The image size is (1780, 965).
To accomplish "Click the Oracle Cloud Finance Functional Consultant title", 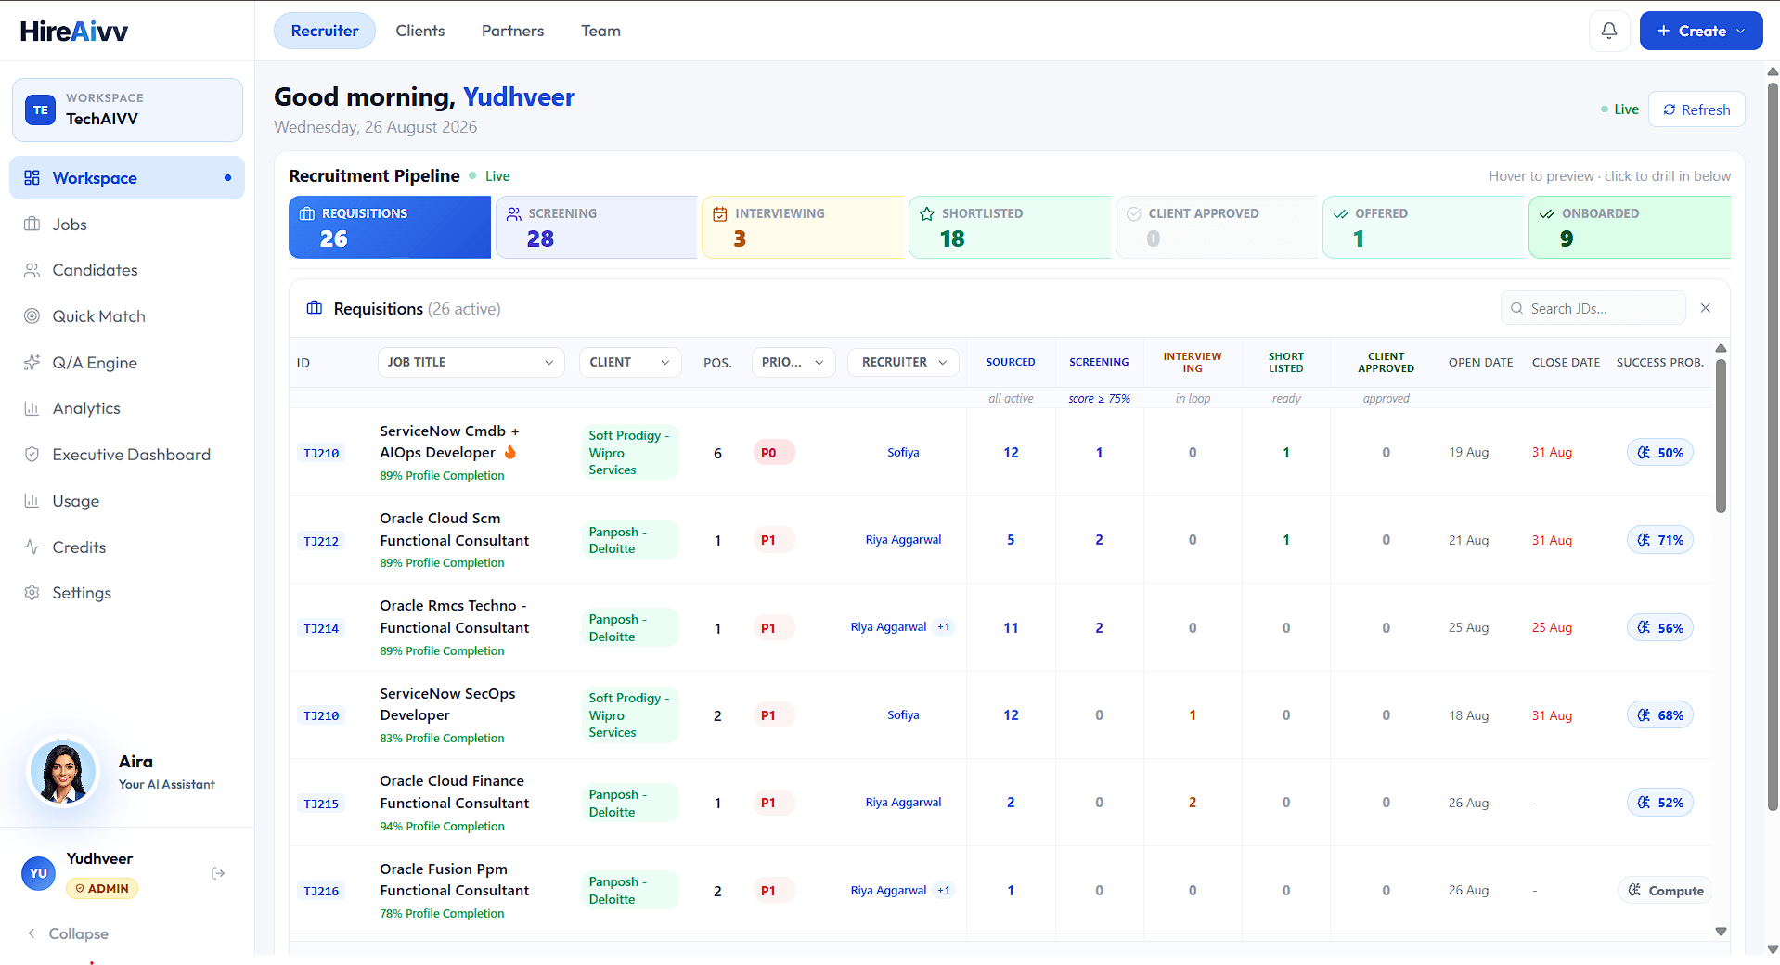I will coord(454,792).
